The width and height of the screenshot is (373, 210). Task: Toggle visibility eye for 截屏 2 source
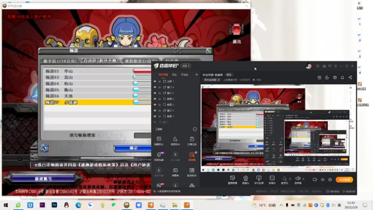pos(155,105)
